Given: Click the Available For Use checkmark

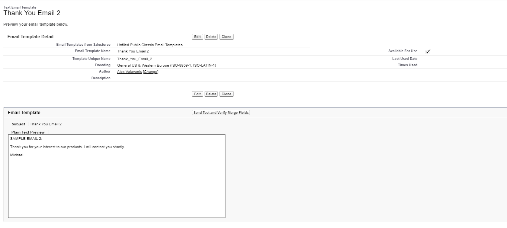Looking at the screenshot, I should pos(428,51).
